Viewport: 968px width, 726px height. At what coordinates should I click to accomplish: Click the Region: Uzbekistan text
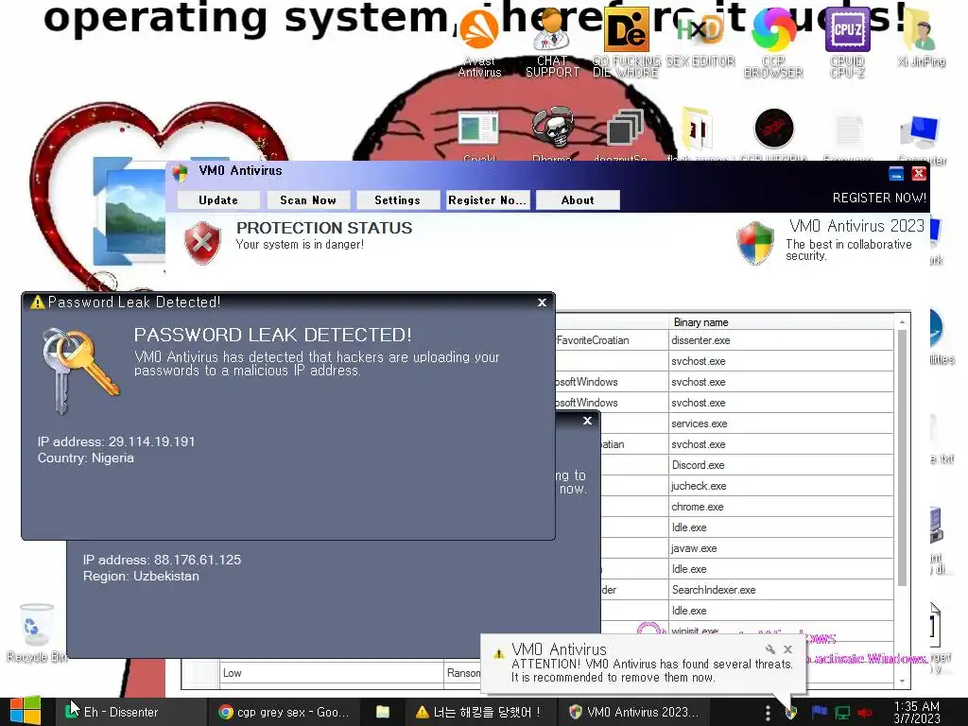point(142,576)
